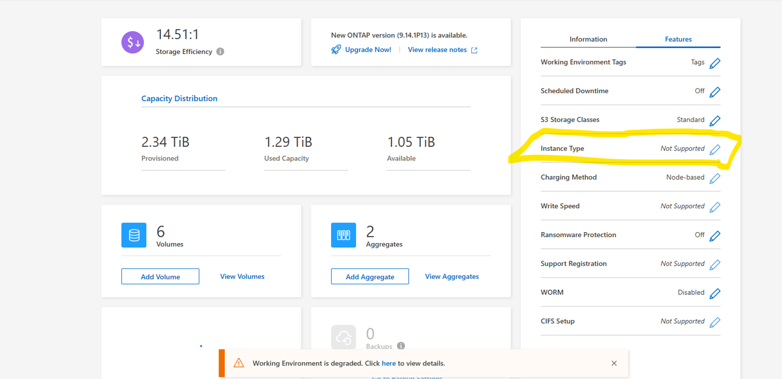Click the Storage Efficiency info icon
The height and width of the screenshot is (379, 782).
[220, 51]
